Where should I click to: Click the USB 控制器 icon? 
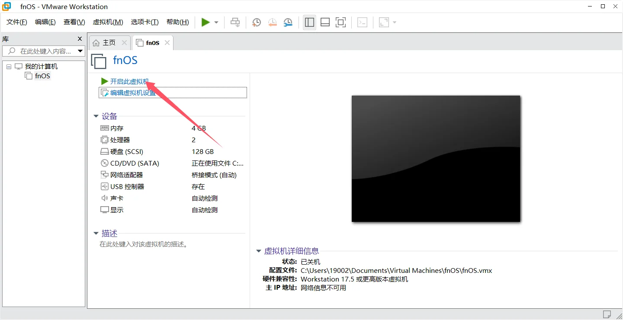pos(104,186)
